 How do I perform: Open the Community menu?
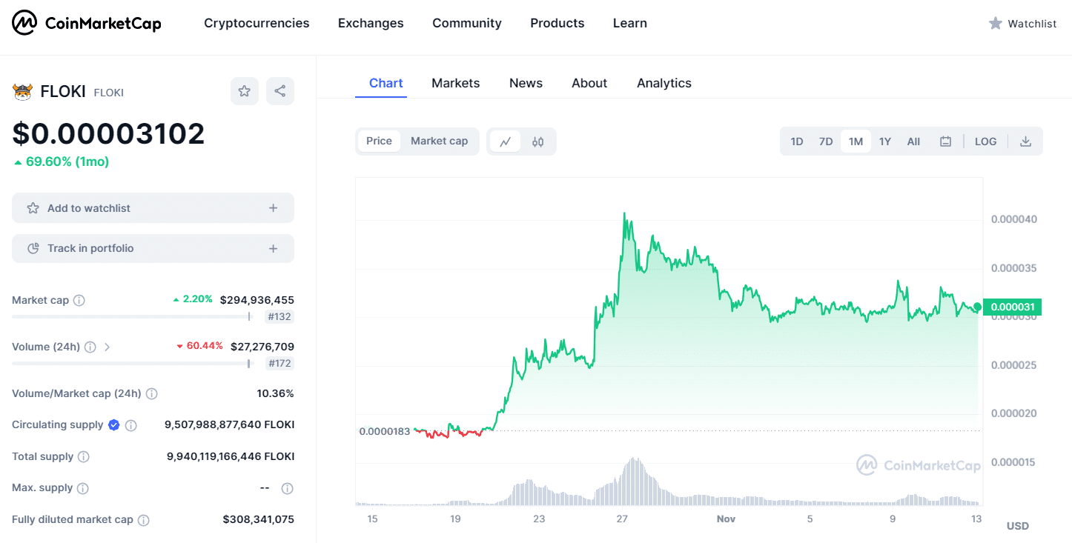coord(467,24)
